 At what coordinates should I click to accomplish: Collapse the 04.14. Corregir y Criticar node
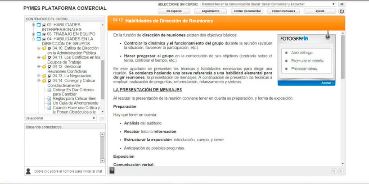click(39, 81)
